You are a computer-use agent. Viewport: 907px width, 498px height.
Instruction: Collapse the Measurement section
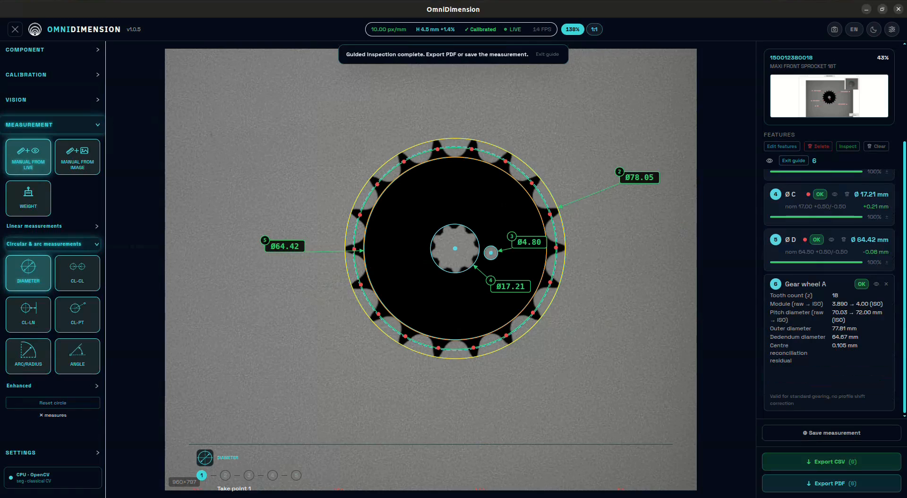click(x=52, y=125)
